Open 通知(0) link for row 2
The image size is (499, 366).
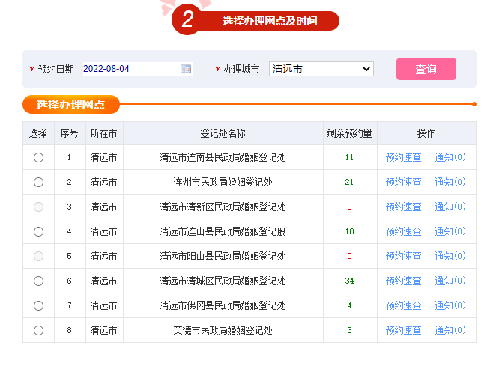[450, 182]
